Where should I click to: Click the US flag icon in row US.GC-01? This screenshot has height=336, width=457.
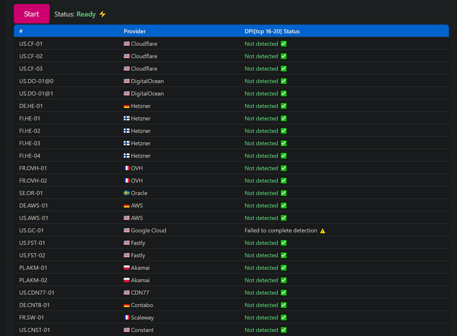pyautogui.click(x=127, y=230)
